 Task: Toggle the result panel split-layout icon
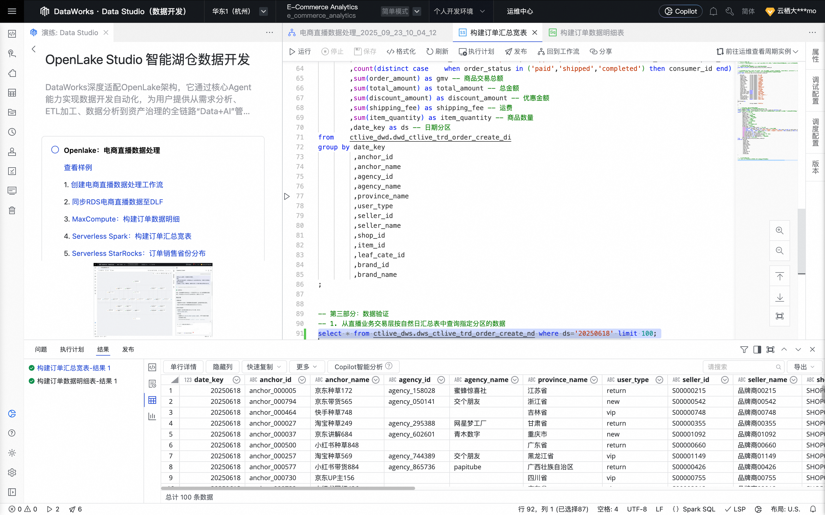[757, 349]
